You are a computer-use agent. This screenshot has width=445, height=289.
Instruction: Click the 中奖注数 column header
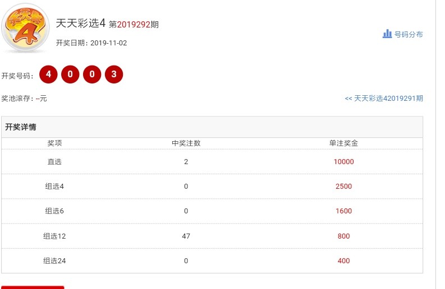[x=186, y=143]
